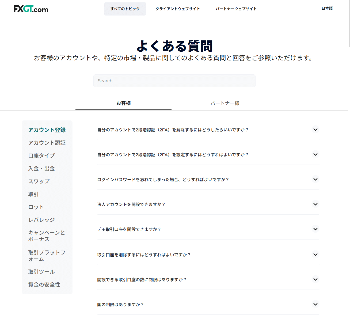This screenshot has height=323, width=350.
Task: Open the 日本語 language selector
Action: [x=327, y=8]
